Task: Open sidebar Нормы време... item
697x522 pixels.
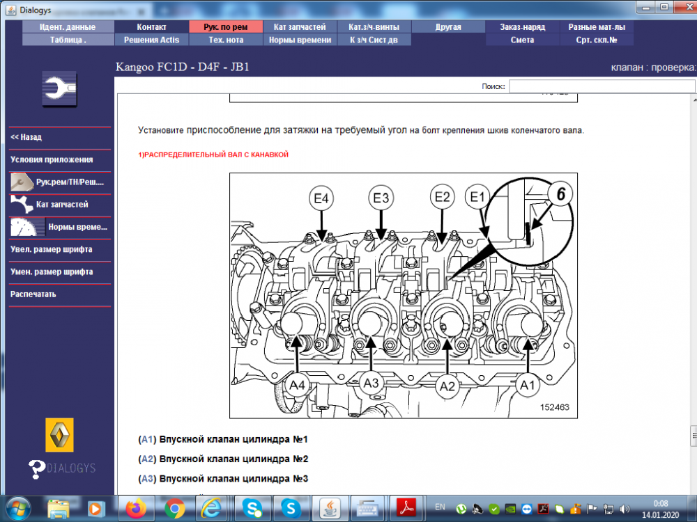Action: point(59,227)
